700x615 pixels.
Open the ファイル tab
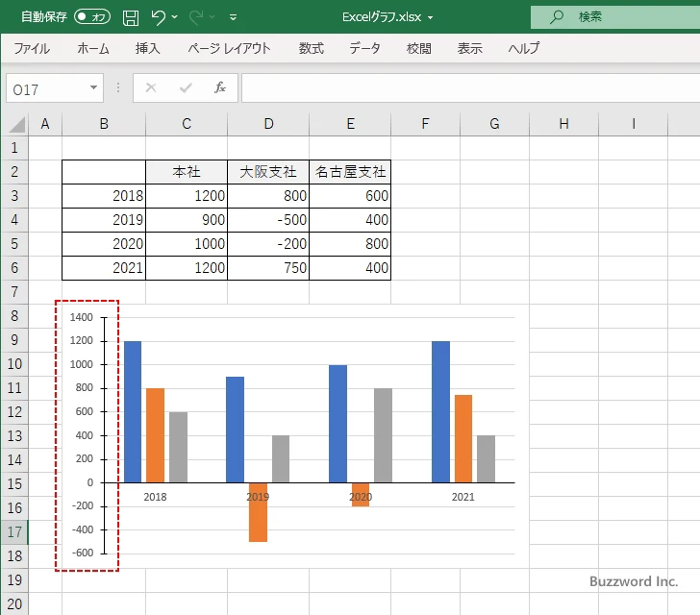[x=32, y=48]
